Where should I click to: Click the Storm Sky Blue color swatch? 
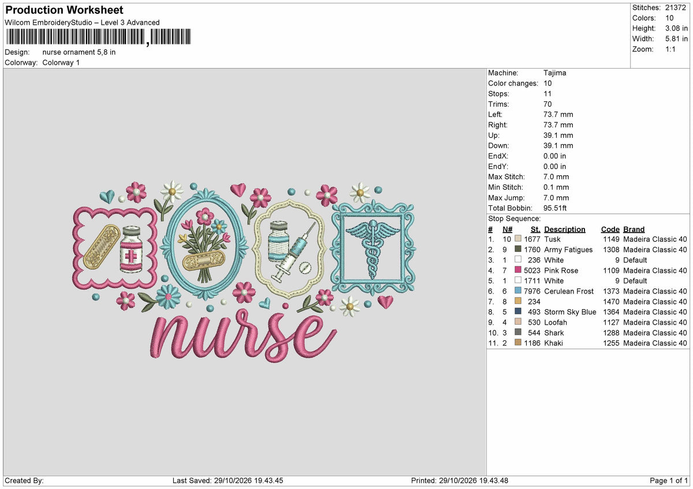[x=518, y=312]
